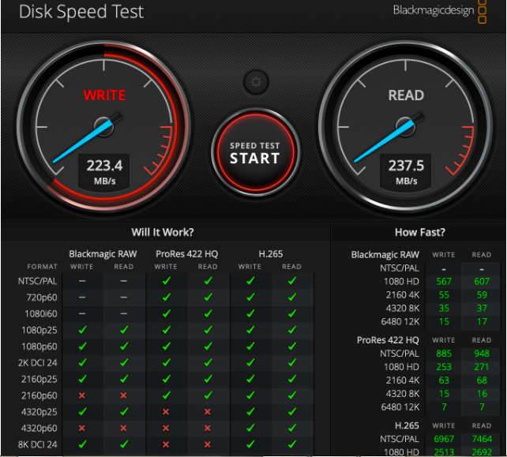The width and height of the screenshot is (507, 457).
Task: Click the 4320p60 format row label
Action: point(39,429)
